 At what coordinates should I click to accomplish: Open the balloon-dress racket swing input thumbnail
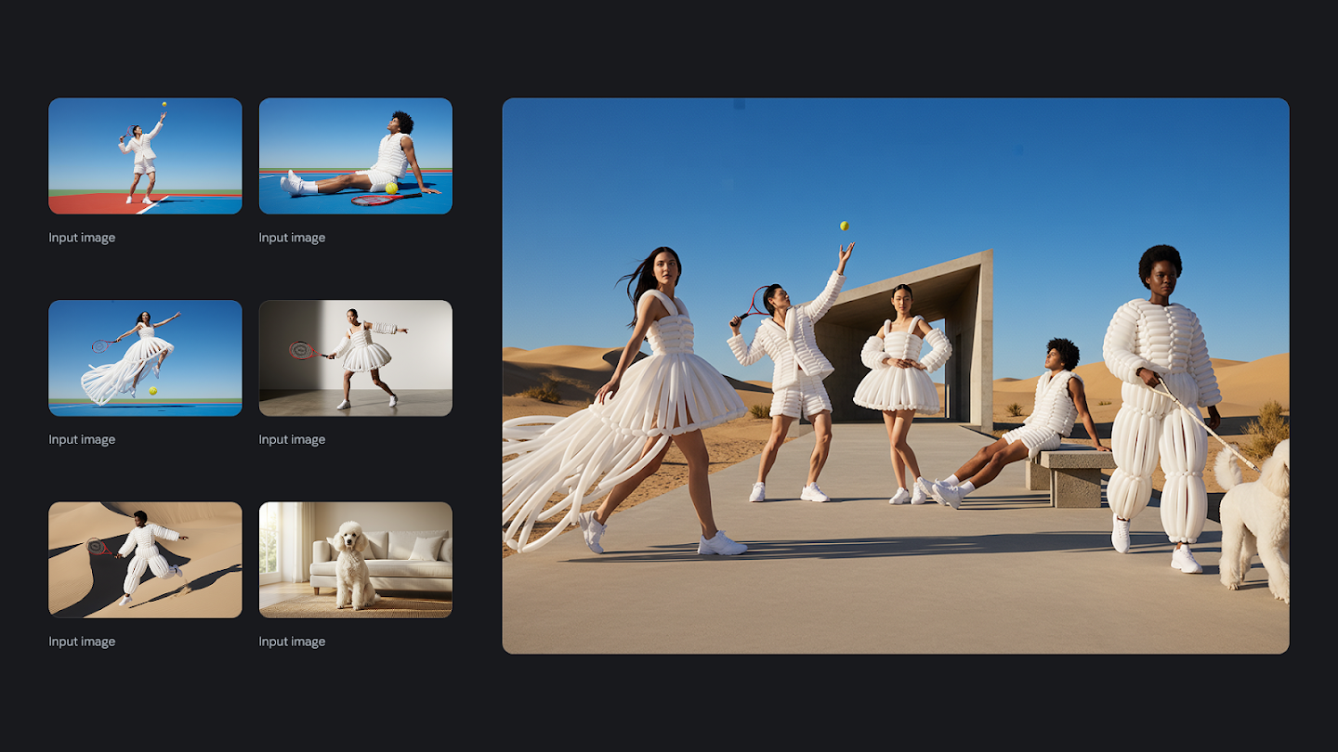click(x=356, y=358)
